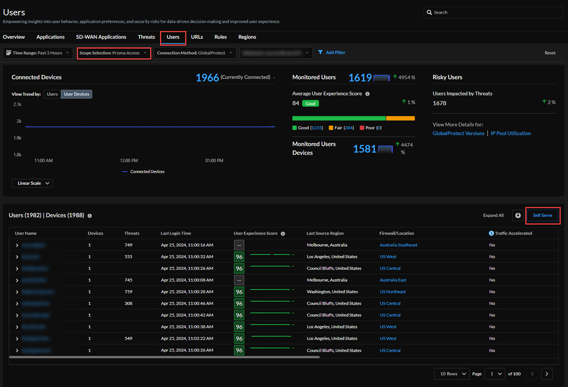Screen dimensions: 568x387
Task: Open the GlobalProtect Versions link
Action: point(458,133)
